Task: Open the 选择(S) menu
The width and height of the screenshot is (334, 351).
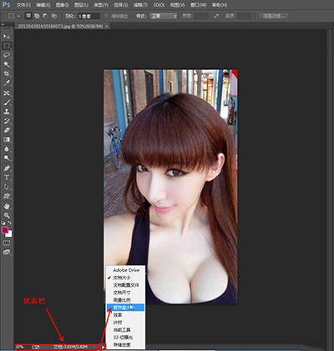Action: click(120, 5)
